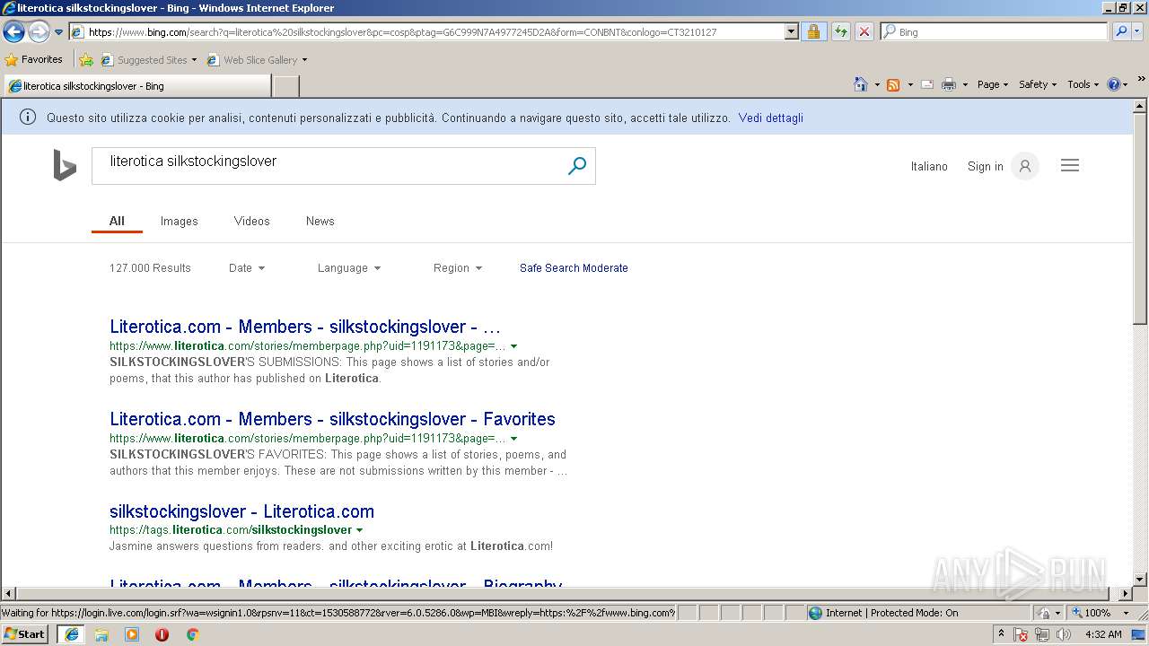Click the browser Forward arrow

tap(39, 31)
